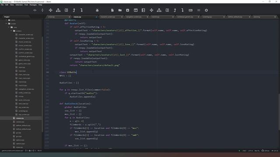Click the rectangular box icon left of list icon

(x=191, y=10)
